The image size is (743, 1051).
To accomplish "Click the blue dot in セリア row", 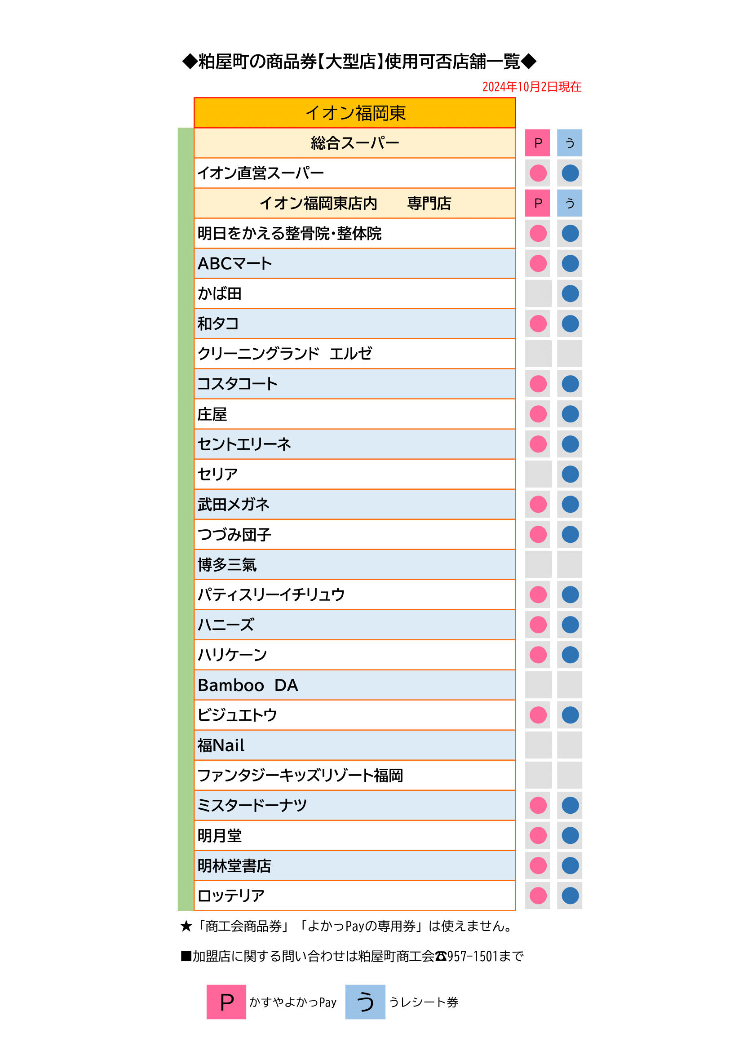I will (570, 474).
